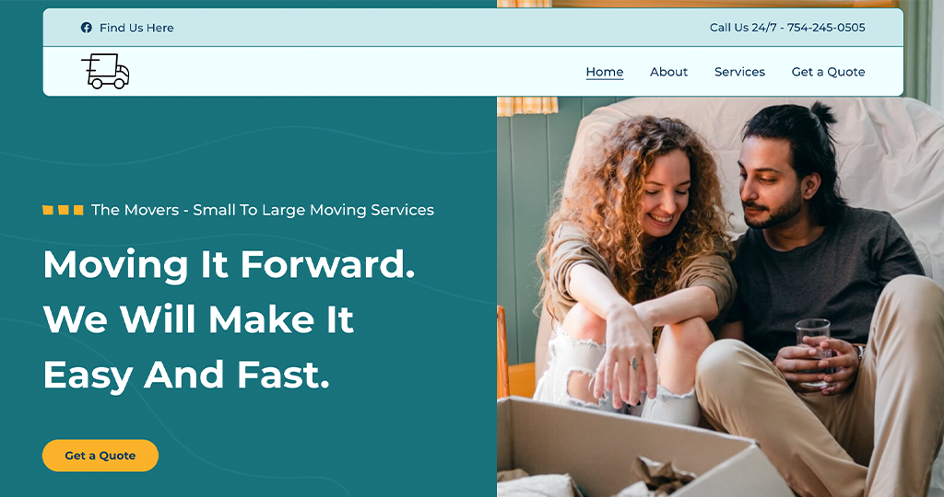Click the Moving It Forward headline line

(230, 264)
